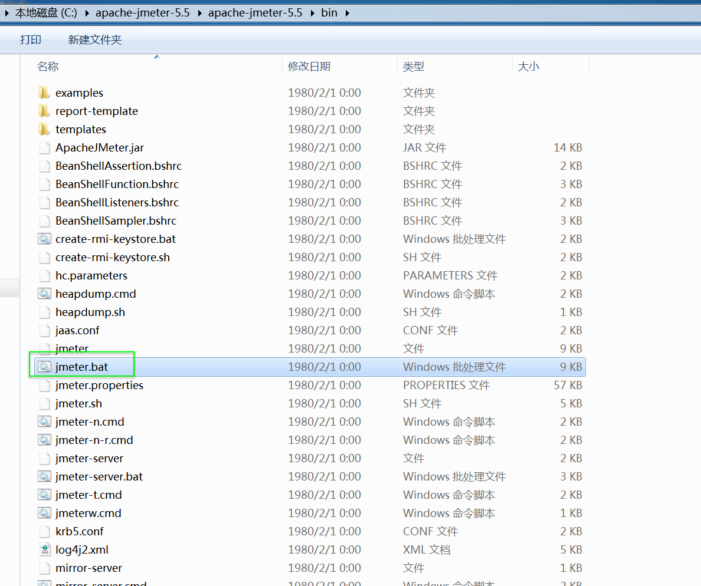The image size is (701, 586).
Task: Click XML 文档 type of log4j2.xml
Action: click(x=427, y=550)
